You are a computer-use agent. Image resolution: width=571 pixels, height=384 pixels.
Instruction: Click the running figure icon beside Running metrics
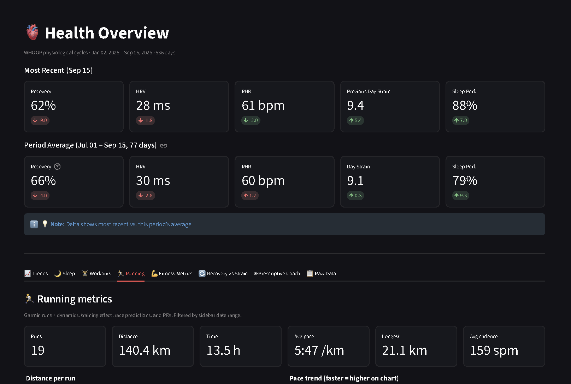click(29, 299)
